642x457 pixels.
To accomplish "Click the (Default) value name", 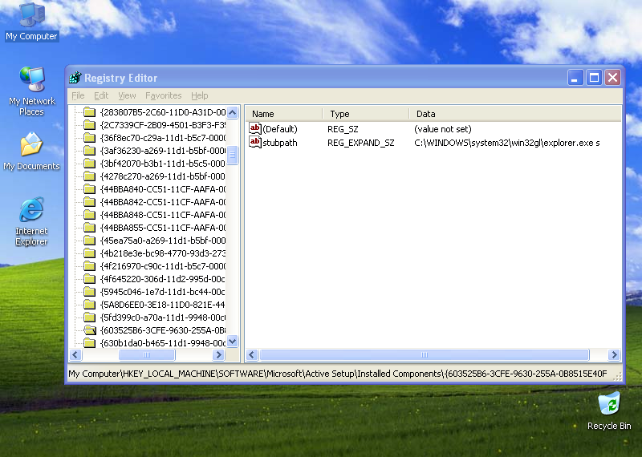I will (280, 129).
